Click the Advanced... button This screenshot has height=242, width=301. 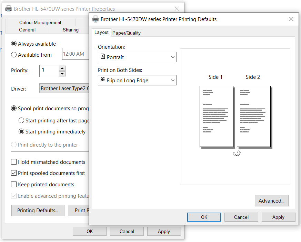(271, 201)
